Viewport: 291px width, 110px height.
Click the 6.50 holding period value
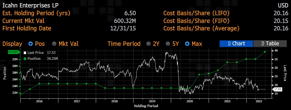point(130,13)
